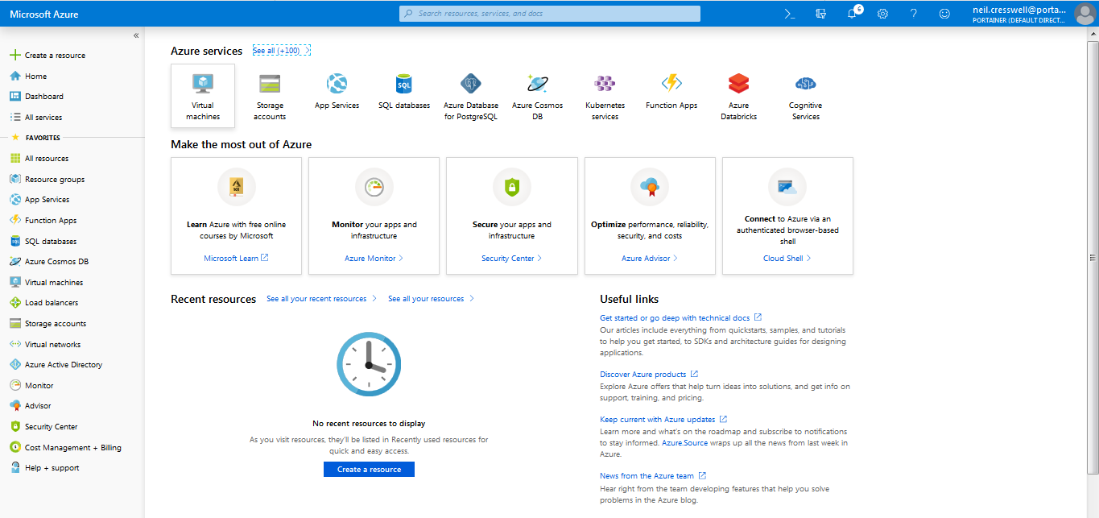Click the search resources, services, and docs box
This screenshot has width=1099, height=518.
pos(550,14)
